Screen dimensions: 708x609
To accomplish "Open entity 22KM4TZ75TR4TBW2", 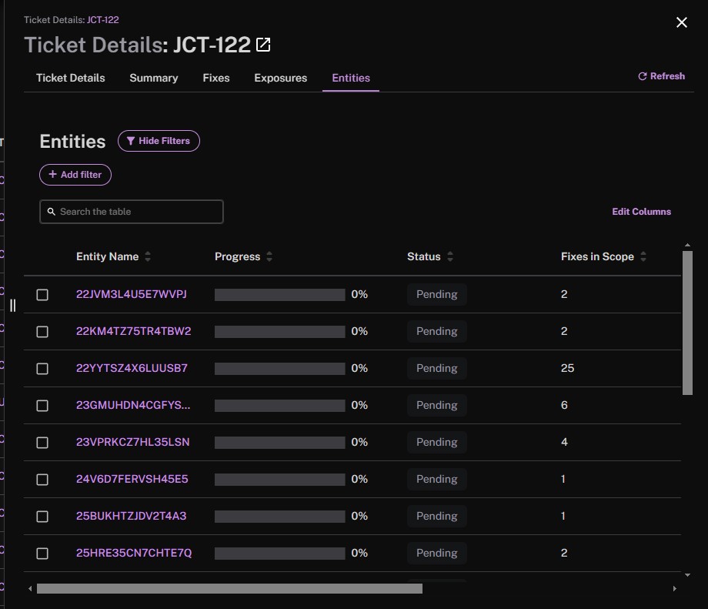I will tap(134, 331).
